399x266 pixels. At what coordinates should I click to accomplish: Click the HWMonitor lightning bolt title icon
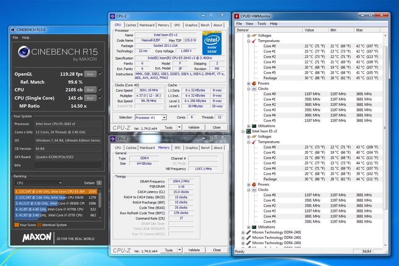click(236, 16)
